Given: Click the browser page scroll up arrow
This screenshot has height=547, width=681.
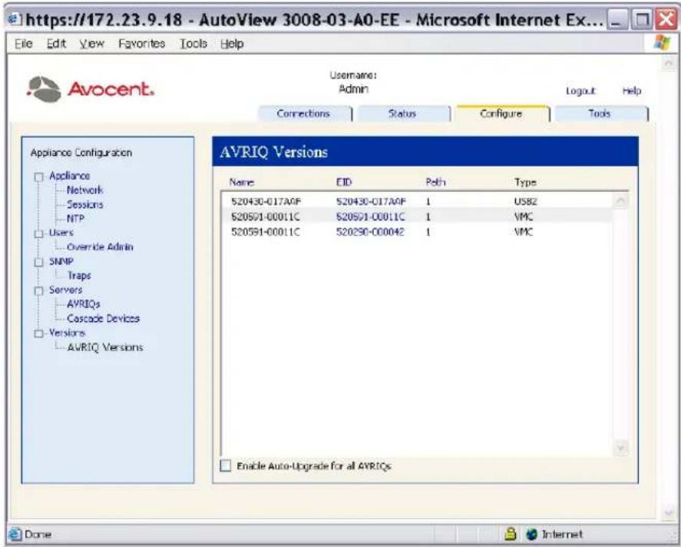Looking at the screenshot, I should [x=669, y=64].
